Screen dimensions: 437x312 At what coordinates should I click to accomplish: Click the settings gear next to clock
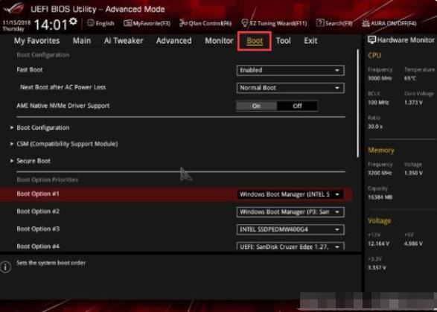pos(73,22)
